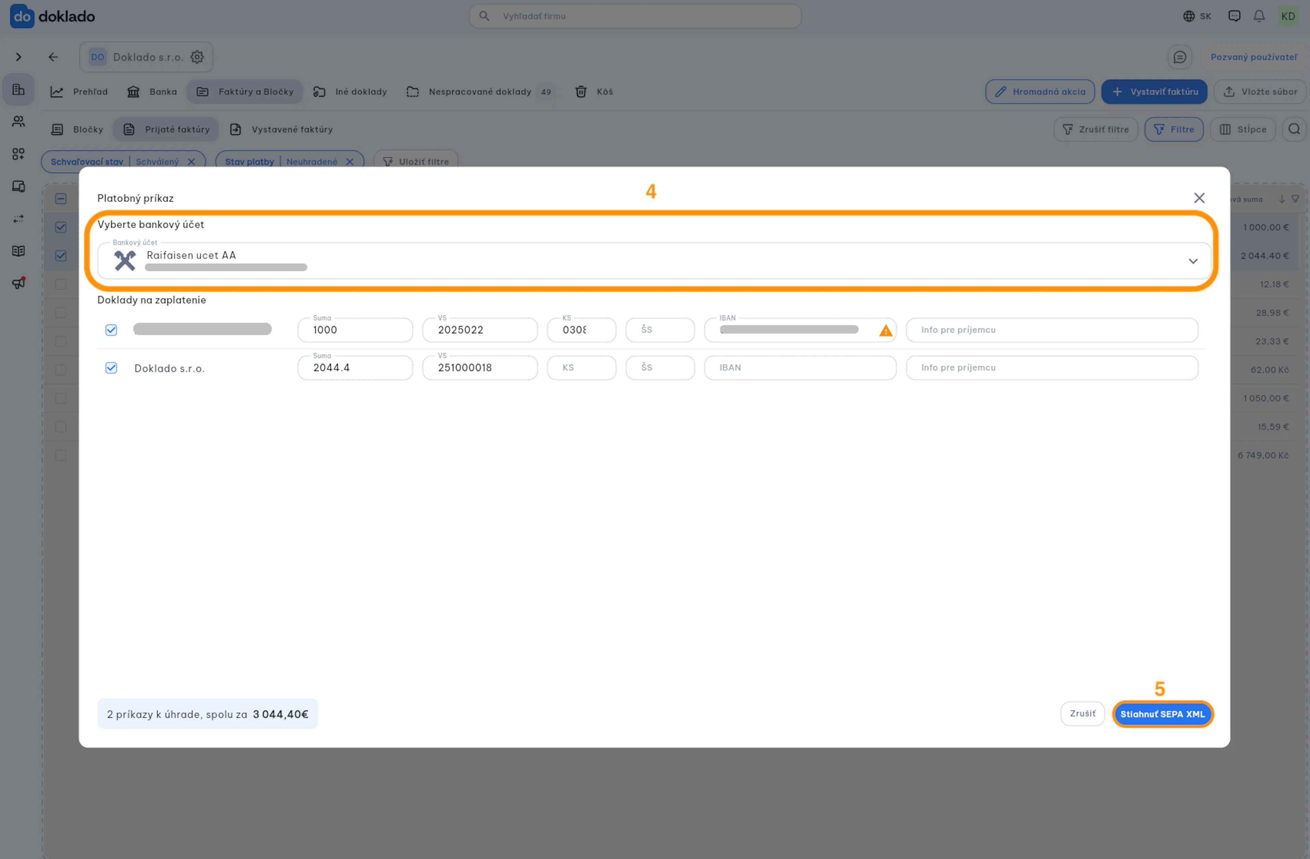
Task: Uncheck the first payment document checkbox
Action: point(111,330)
